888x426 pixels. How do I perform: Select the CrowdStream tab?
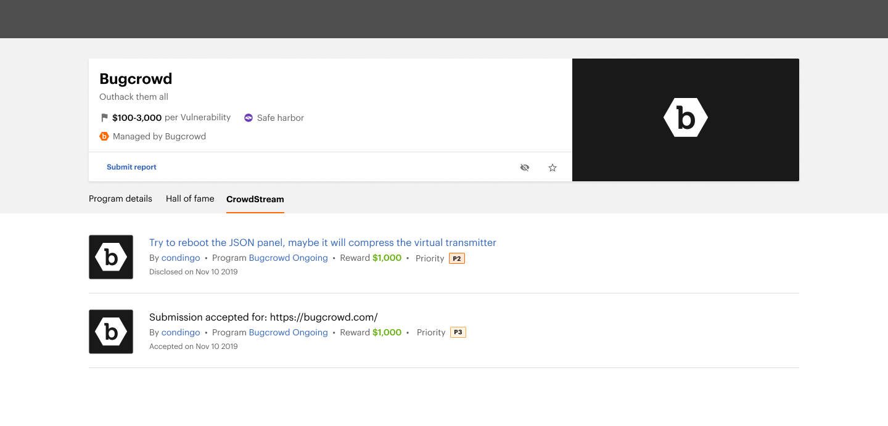pos(255,199)
